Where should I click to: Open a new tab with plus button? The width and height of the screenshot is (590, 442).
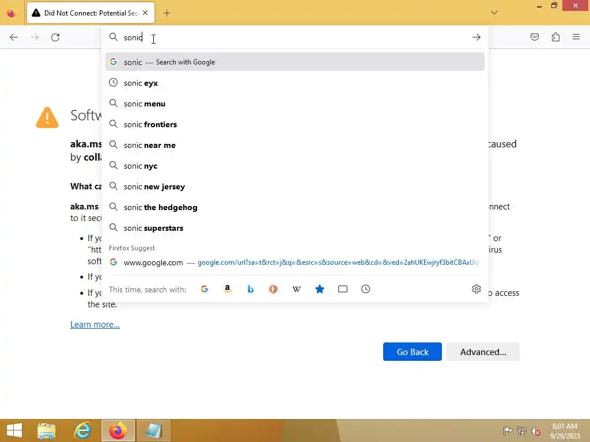click(167, 13)
